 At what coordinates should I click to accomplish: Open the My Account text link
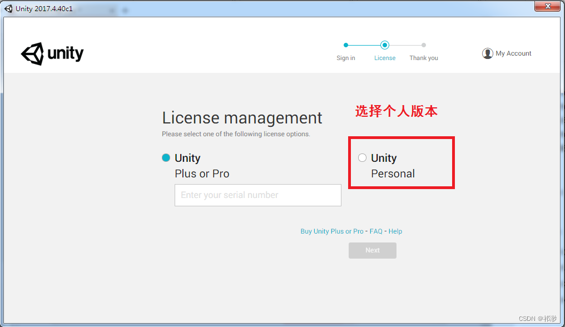click(x=513, y=53)
